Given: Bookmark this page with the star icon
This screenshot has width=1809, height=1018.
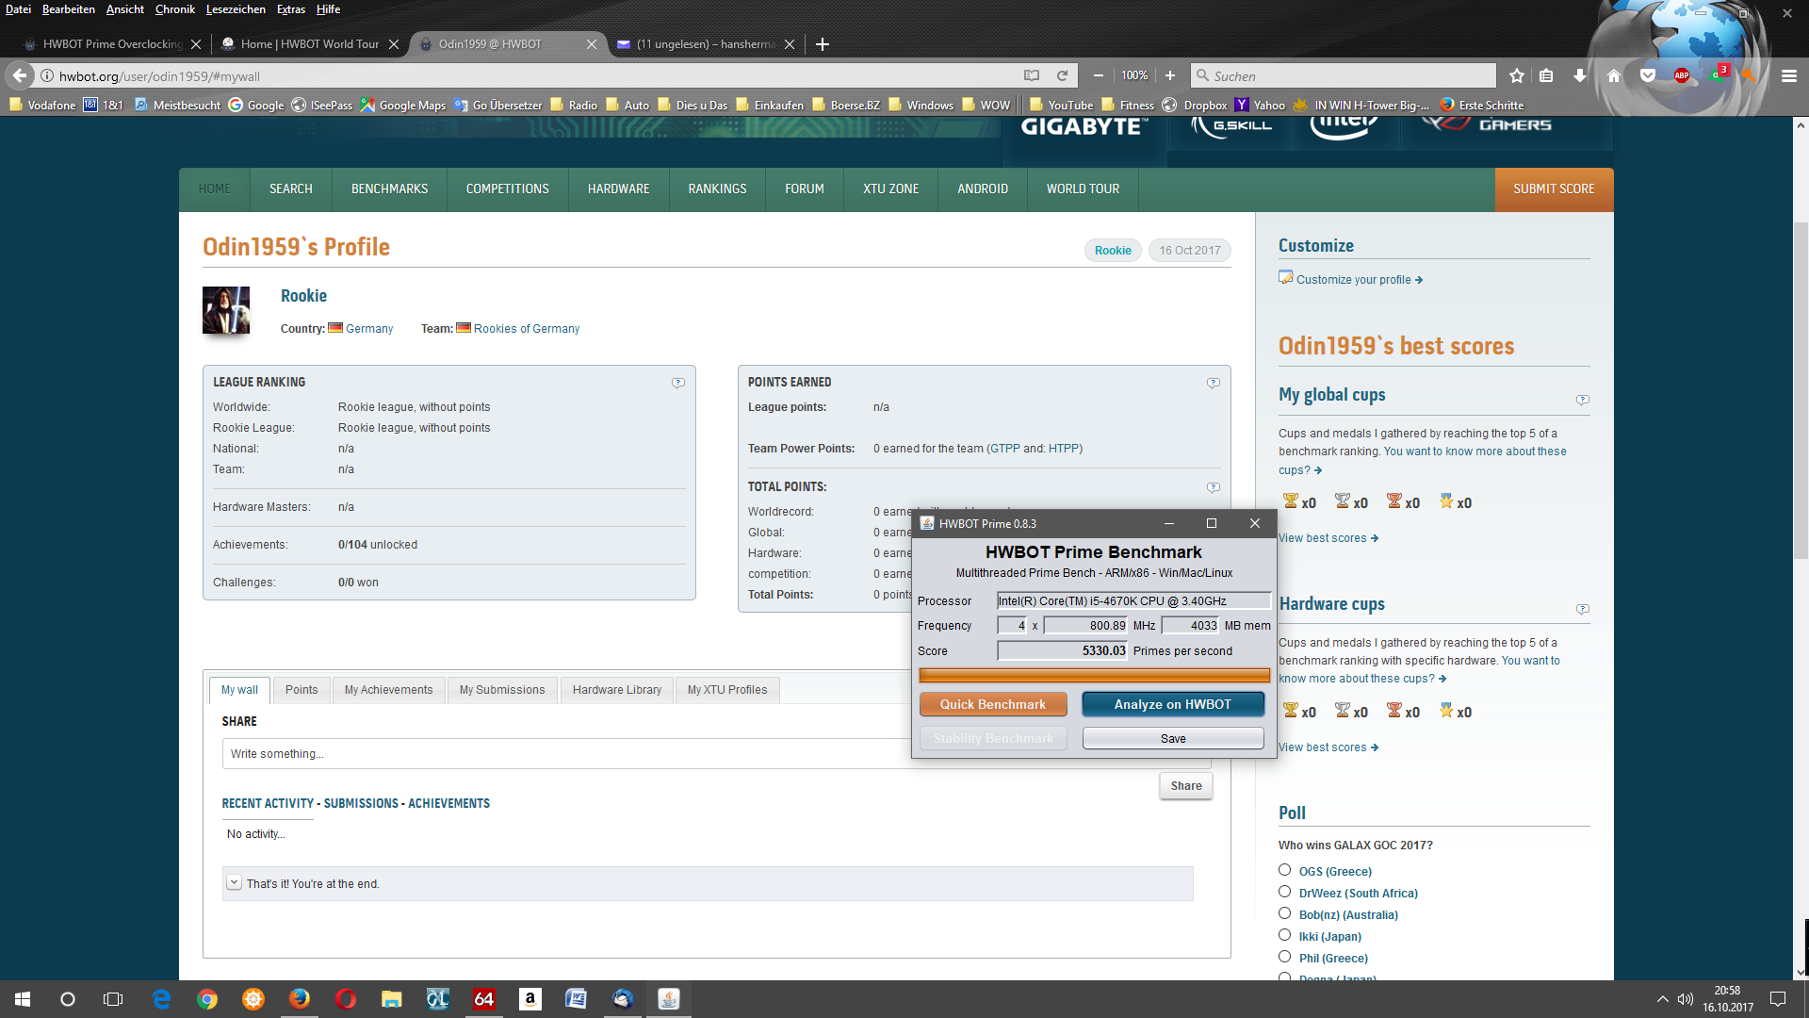Looking at the screenshot, I should tap(1517, 75).
